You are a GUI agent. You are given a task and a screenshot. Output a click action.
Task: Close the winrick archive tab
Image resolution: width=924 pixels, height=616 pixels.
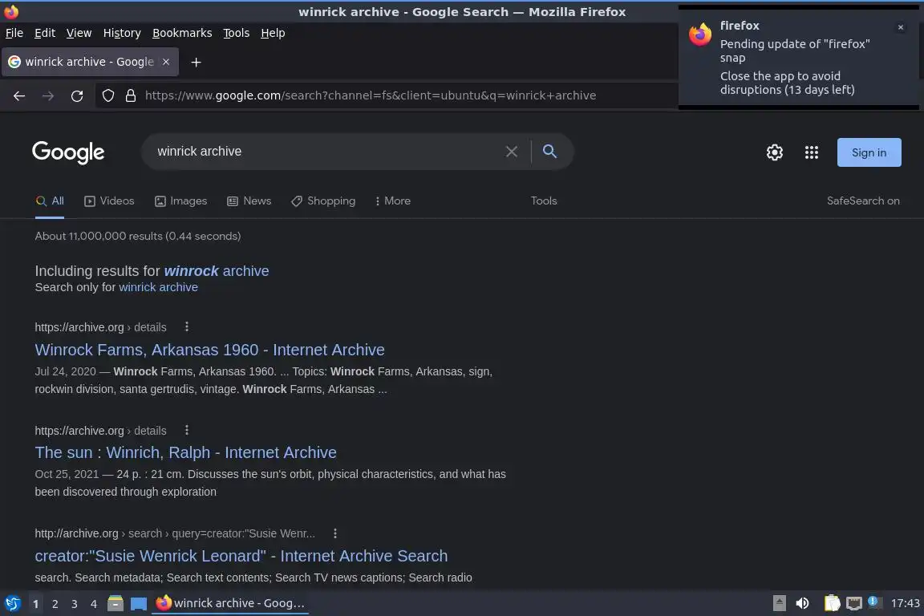tap(165, 62)
